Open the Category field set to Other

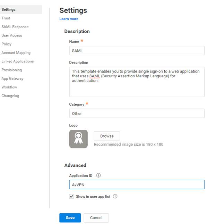click(x=137, y=113)
